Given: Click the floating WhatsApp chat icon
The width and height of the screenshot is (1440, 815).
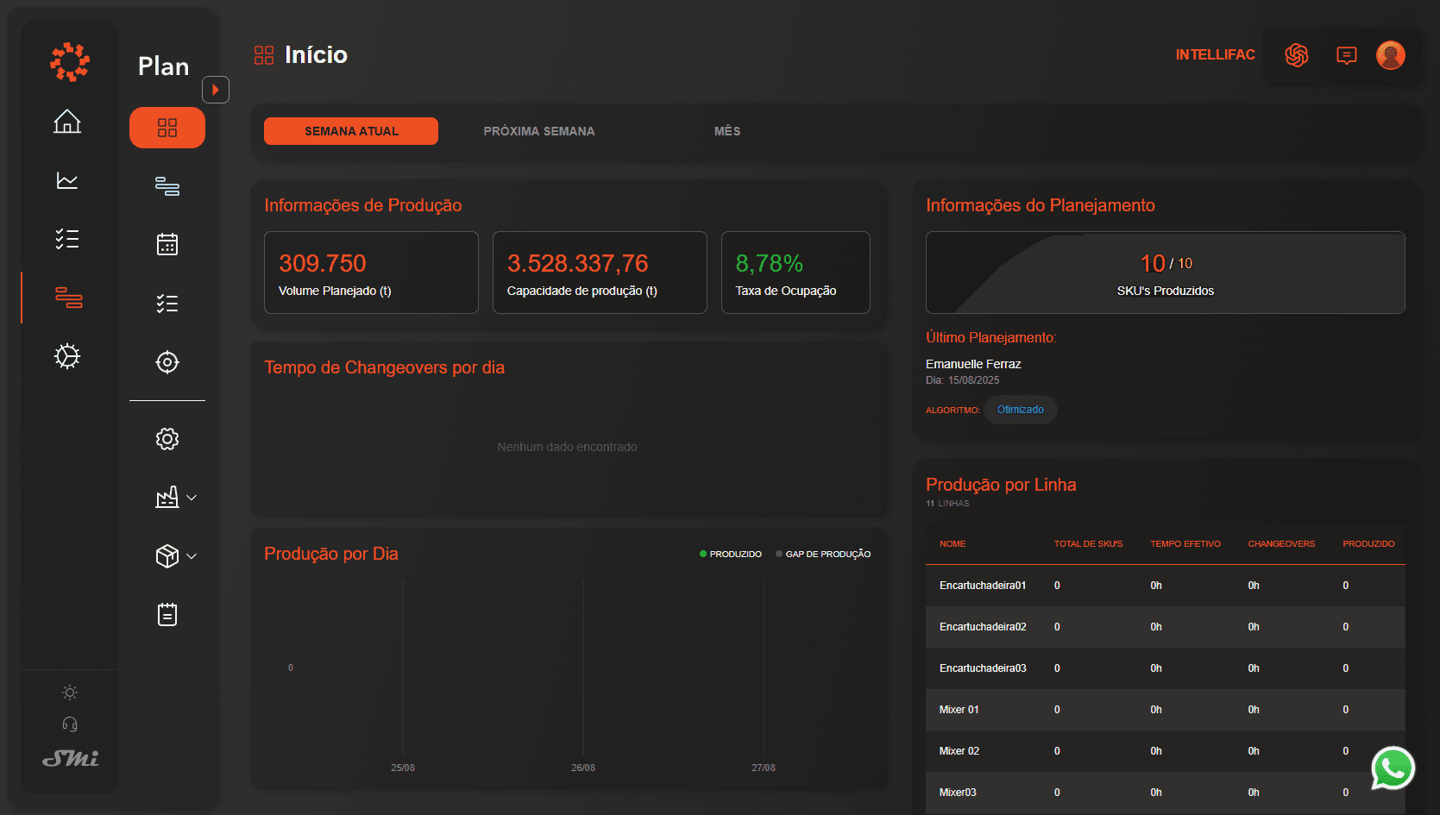Looking at the screenshot, I should click(x=1393, y=768).
